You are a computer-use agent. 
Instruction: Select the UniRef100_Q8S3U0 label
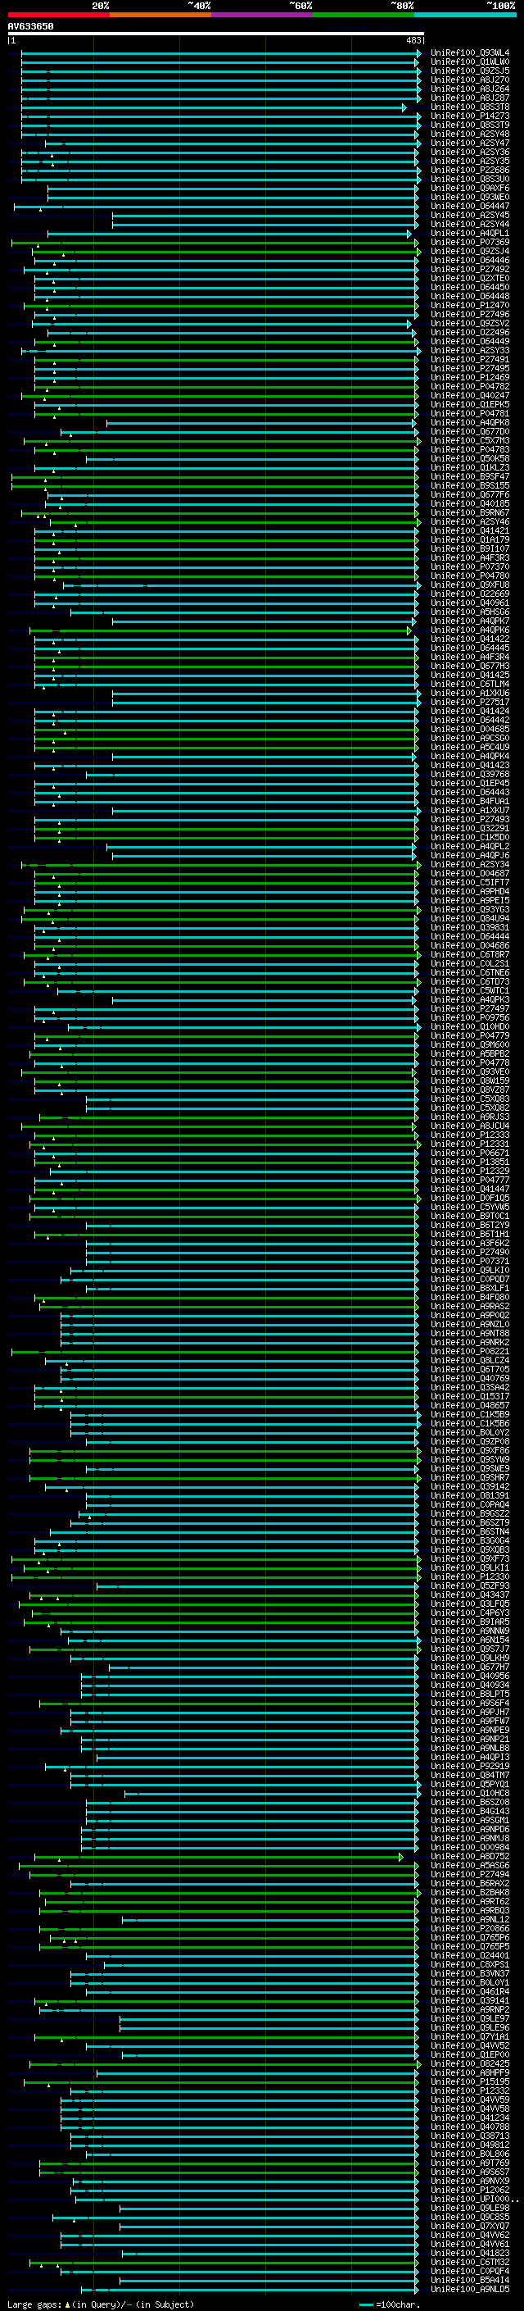pos(470,180)
